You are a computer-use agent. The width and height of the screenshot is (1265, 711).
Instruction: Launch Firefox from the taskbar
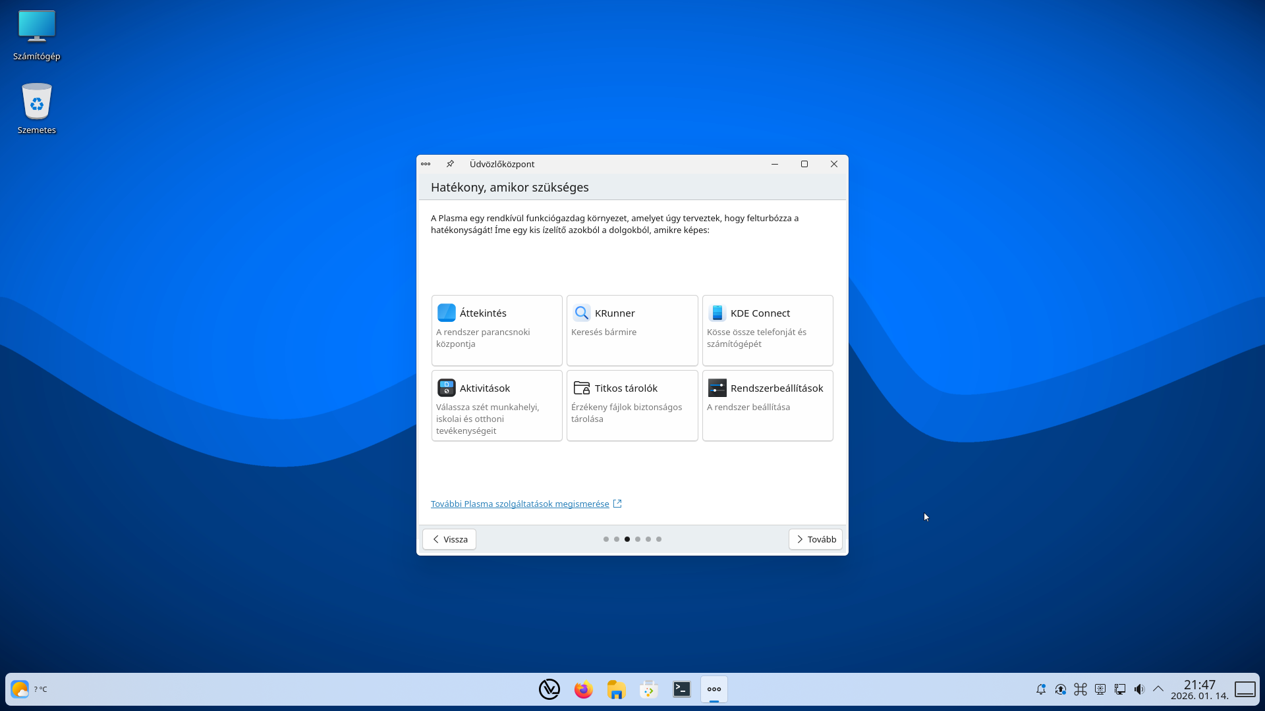[583, 689]
